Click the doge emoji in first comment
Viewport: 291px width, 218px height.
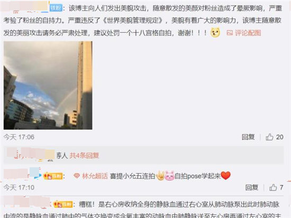215,32
